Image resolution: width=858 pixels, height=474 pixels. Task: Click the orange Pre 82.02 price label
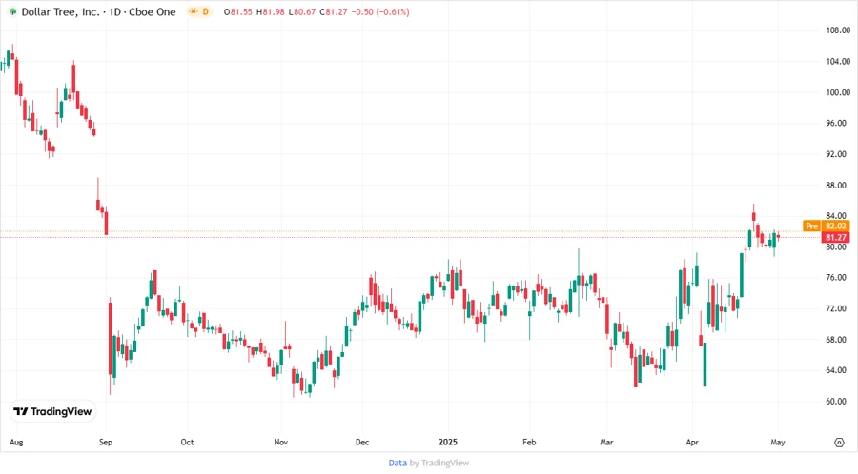click(826, 226)
